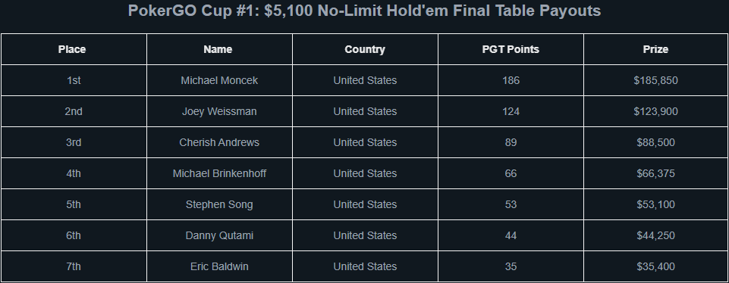Select the $35,400 prize cell
Image resolution: width=729 pixels, height=283 pixels.
pyautogui.click(x=655, y=267)
